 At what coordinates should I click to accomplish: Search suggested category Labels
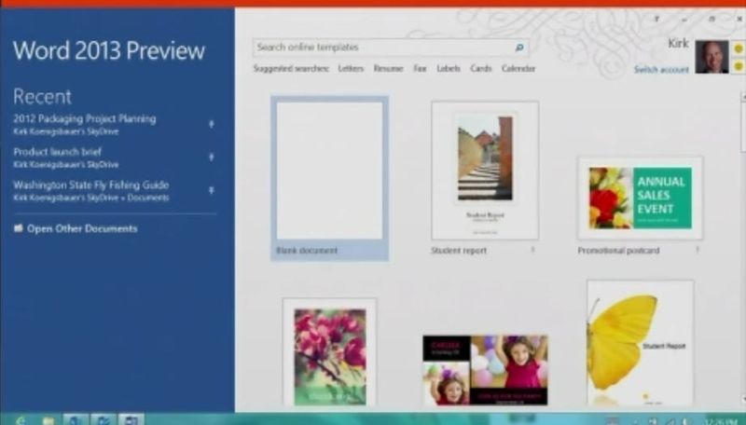(x=449, y=68)
